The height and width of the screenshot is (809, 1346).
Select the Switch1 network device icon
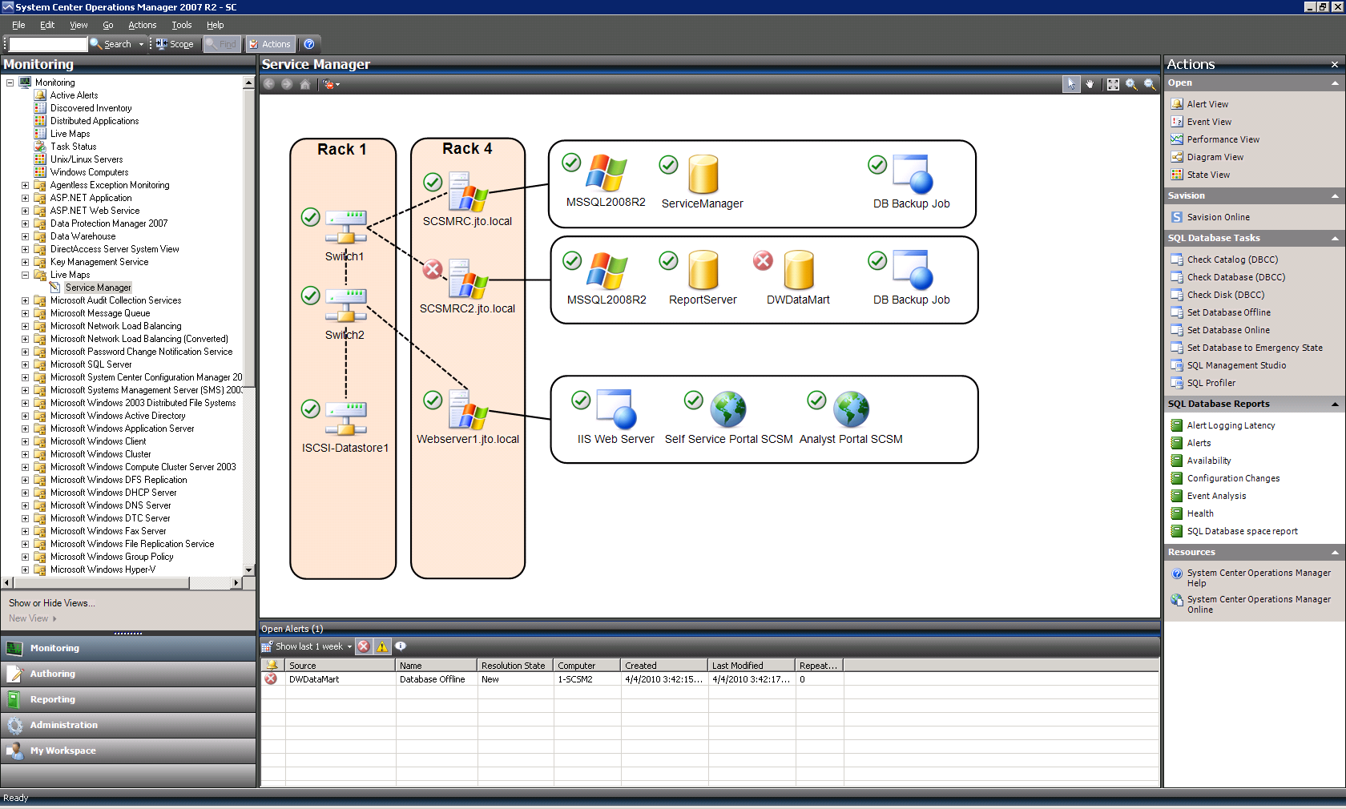pos(345,227)
